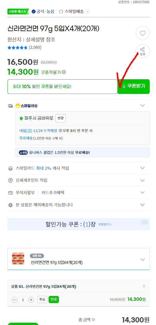
Task: Increase quantity with the plus button
Action: (x=31, y=300)
